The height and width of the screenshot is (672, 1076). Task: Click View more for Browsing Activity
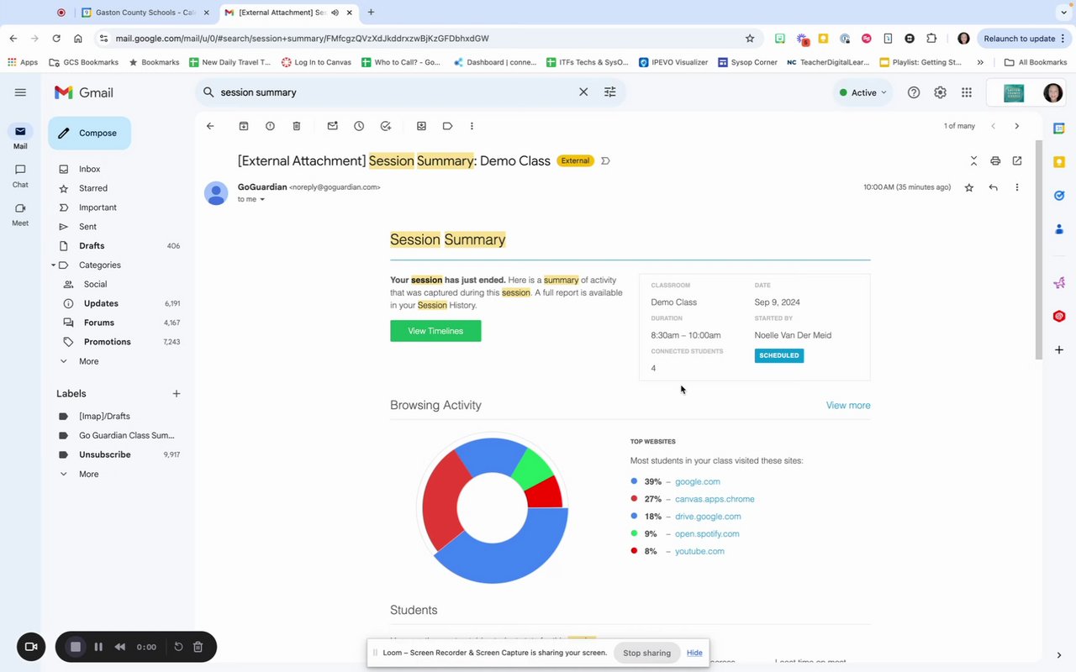[x=848, y=405]
